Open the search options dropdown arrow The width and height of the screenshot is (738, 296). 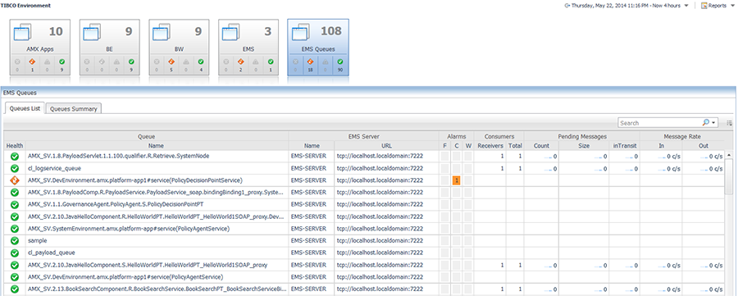click(713, 123)
